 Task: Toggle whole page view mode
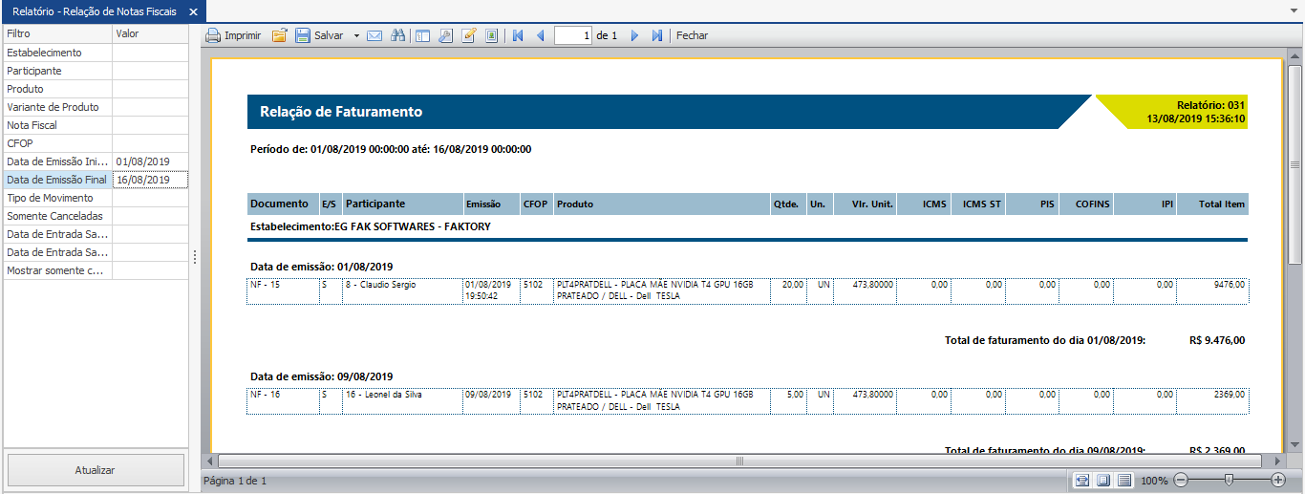pyautogui.click(x=1103, y=480)
